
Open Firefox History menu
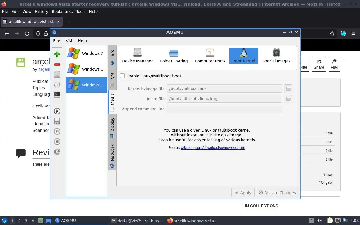[41, 12]
